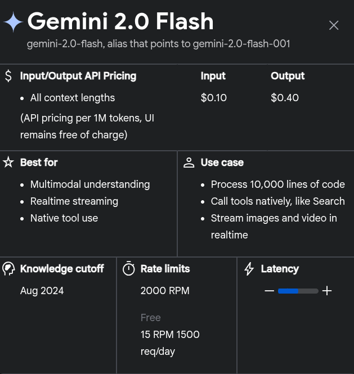The width and height of the screenshot is (354, 374).
Task: Close the Gemini 2.0 Flash info card
Action: (x=334, y=25)
